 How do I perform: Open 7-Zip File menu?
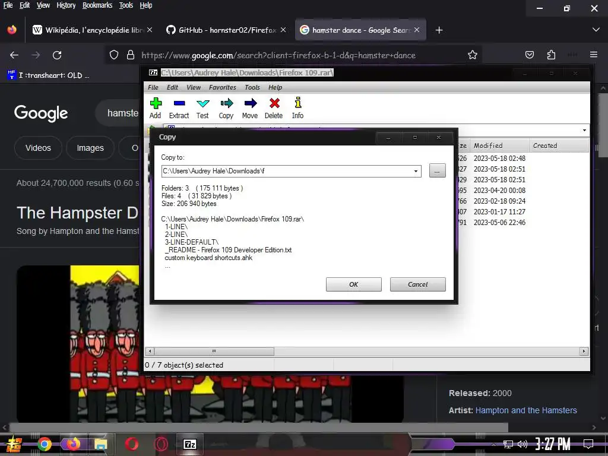[x=153, y=87]
